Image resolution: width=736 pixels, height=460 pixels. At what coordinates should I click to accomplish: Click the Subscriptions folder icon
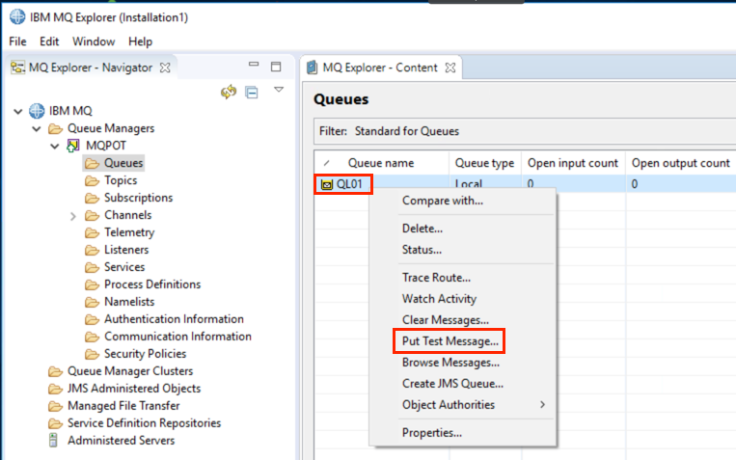click(92, 198)
